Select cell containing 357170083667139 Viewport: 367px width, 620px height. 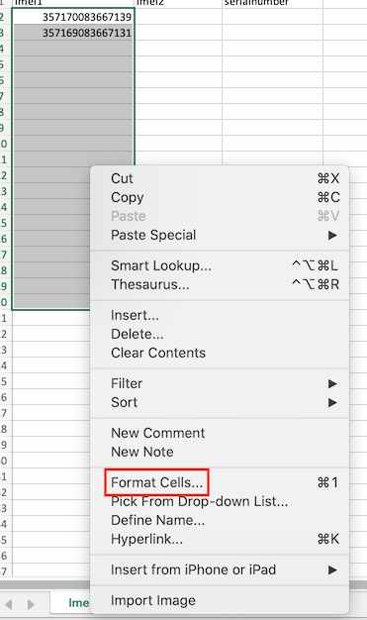[x=73, y=17]
